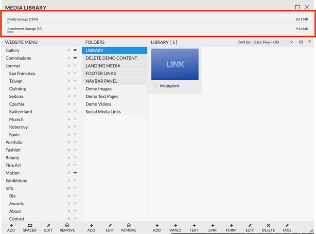Click the LINK tool in library toolbar
This screenshot has height=234, width=316.
tap(212, 226)
